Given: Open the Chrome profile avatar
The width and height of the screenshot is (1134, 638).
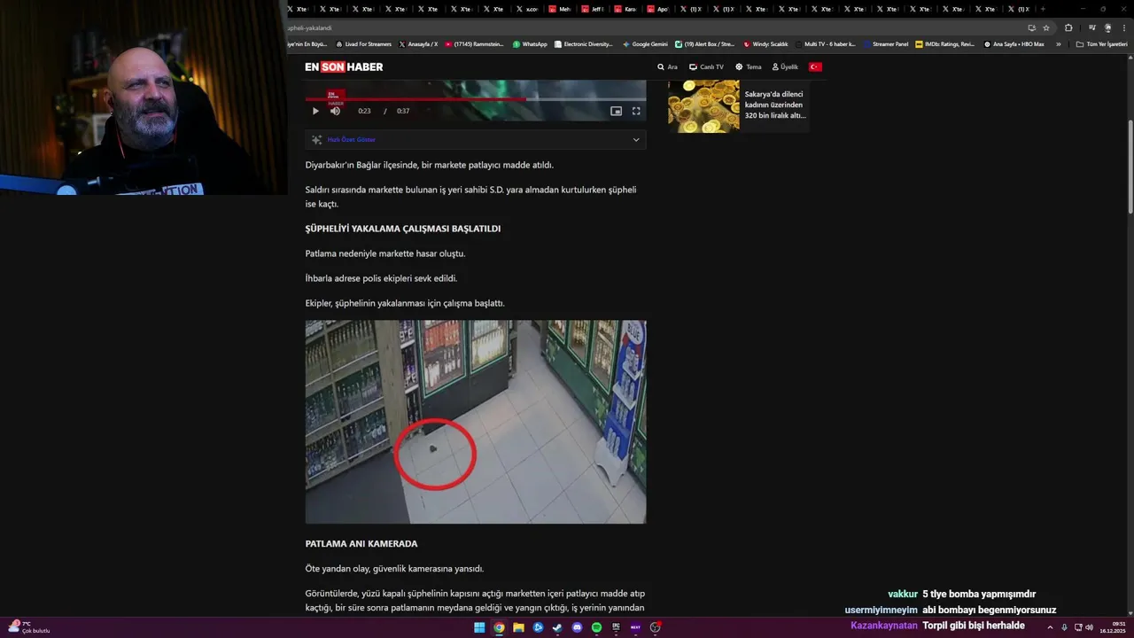Looking at the screenshot, I should point(1107,27).
